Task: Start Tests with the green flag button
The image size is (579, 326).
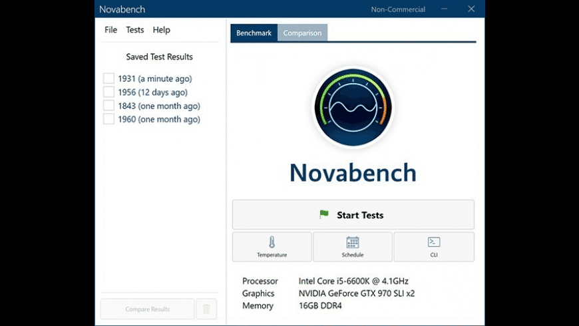Action: tap(353, 214)
